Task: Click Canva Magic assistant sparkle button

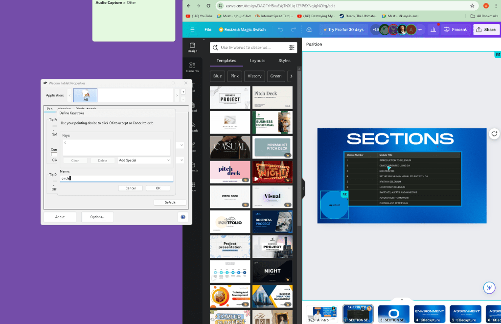Action: (489, 288)
